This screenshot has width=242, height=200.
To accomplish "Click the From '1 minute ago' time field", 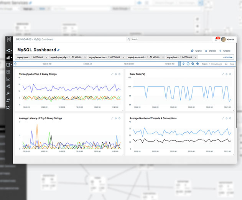I will (216, 64).
